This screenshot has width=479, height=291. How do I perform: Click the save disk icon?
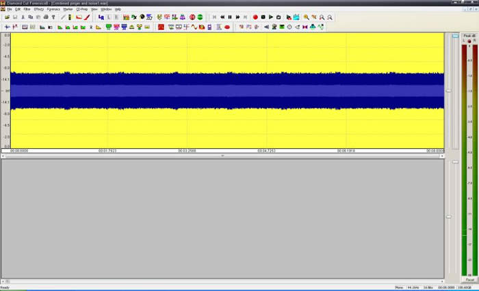[15, 17]
